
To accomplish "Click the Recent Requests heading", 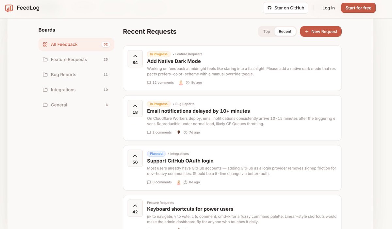I will [150, 32].
